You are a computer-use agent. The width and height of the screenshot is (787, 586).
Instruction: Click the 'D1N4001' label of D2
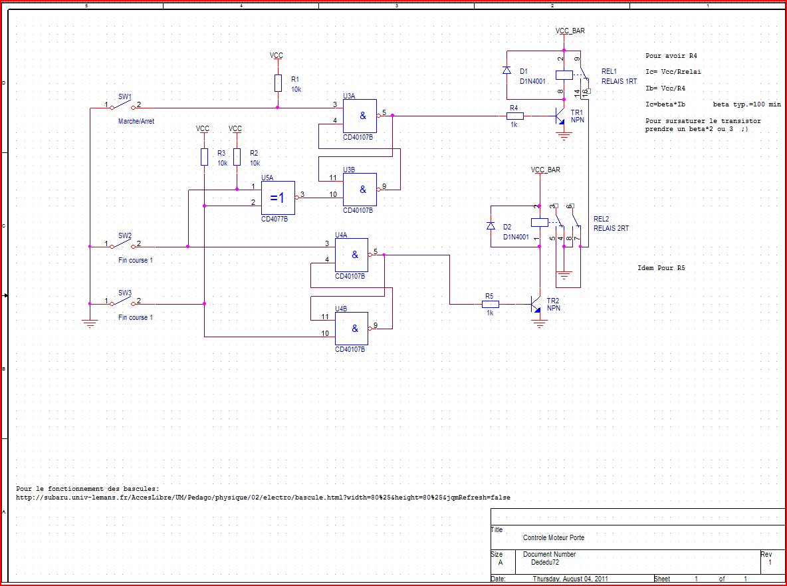coord(516,237)
